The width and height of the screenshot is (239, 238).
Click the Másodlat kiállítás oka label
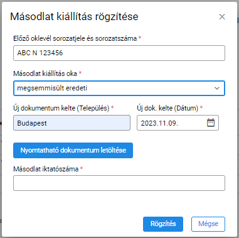[45, 73]
